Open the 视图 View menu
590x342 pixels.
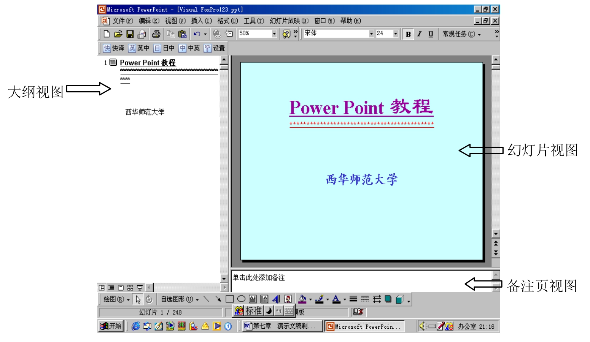tap(175, 21)
